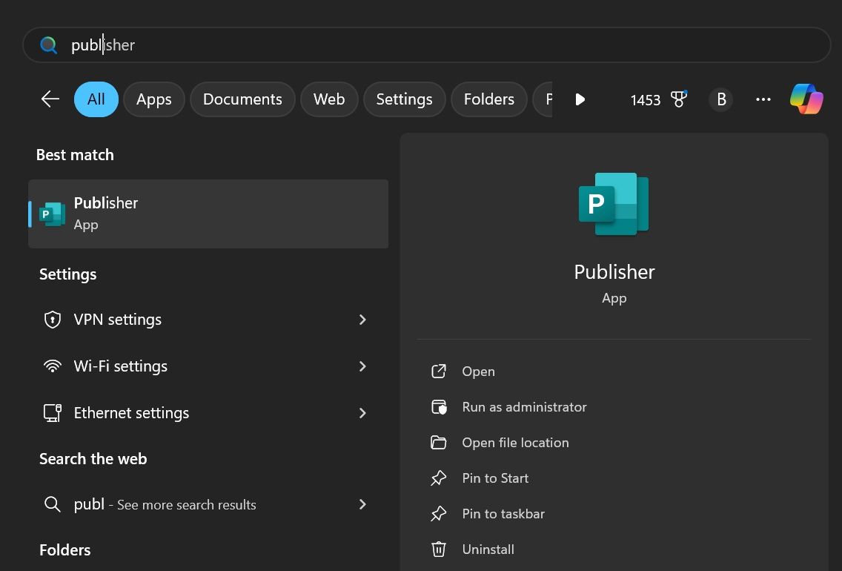The width and height of the screenshot is (842, 571).
Task: Click the back arrow icon
Action: [50, 99]
